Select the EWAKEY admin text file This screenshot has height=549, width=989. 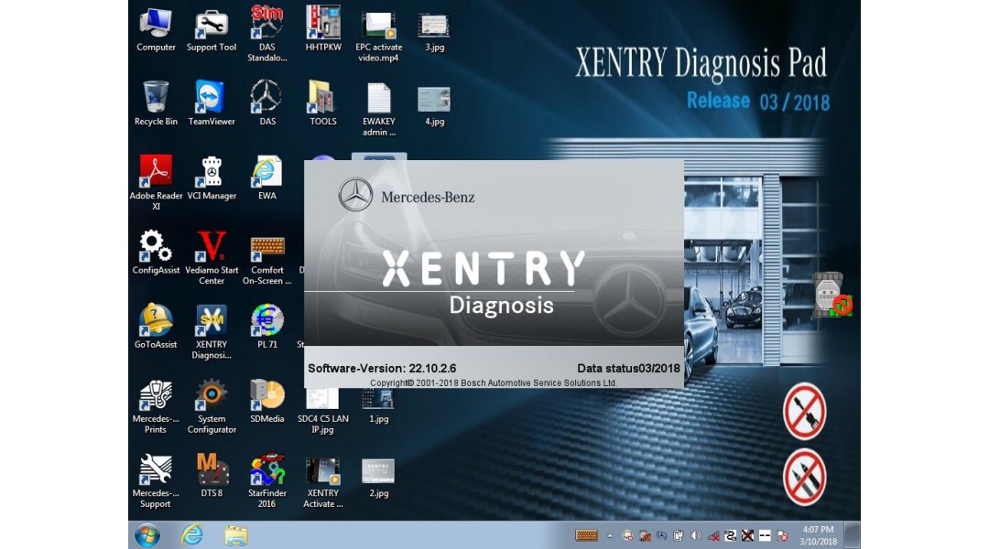click(378, 110)
